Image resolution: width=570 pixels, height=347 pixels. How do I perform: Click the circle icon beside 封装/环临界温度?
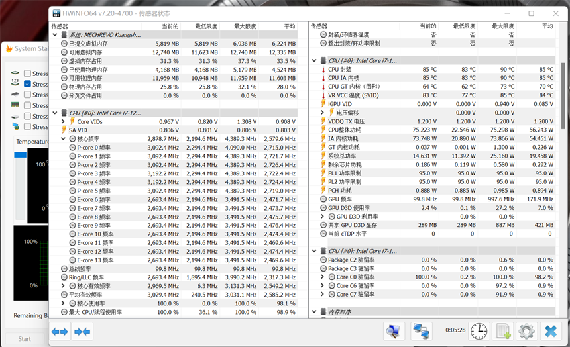[323, 34]
